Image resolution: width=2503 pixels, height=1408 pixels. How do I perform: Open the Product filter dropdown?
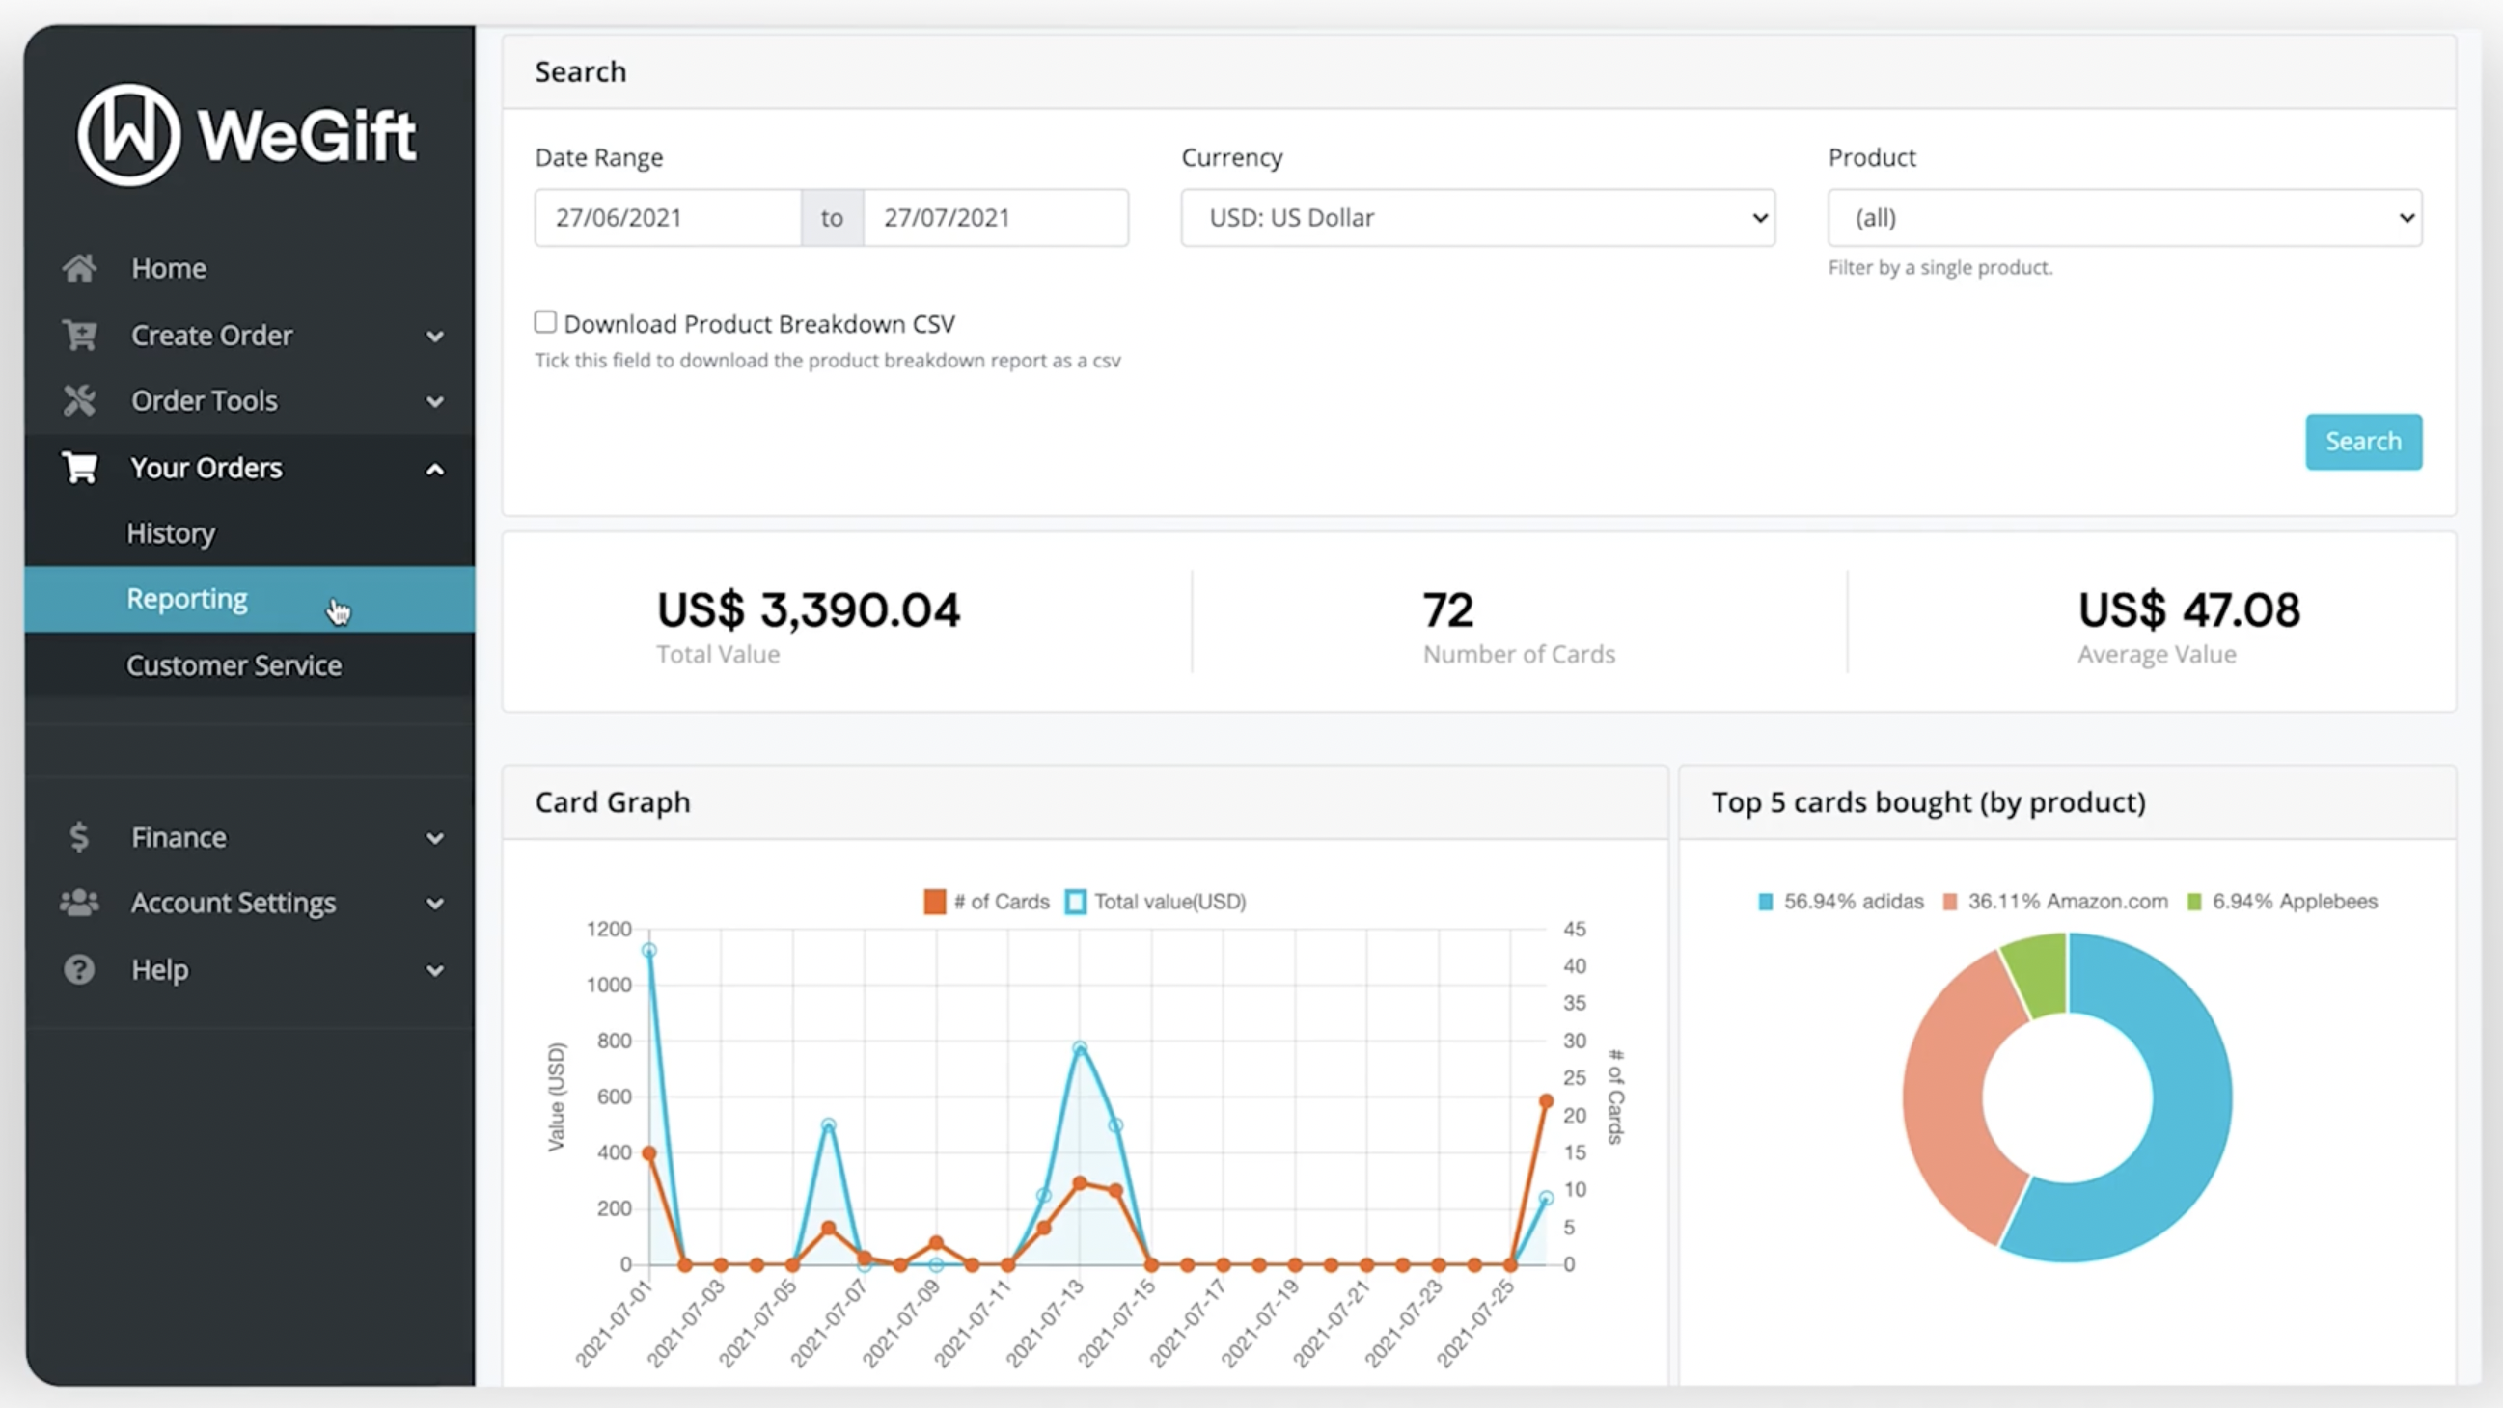click(x=2124, y=218)
